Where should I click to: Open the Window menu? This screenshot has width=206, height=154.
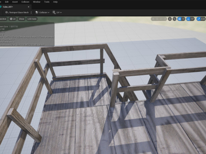point(36,2)
